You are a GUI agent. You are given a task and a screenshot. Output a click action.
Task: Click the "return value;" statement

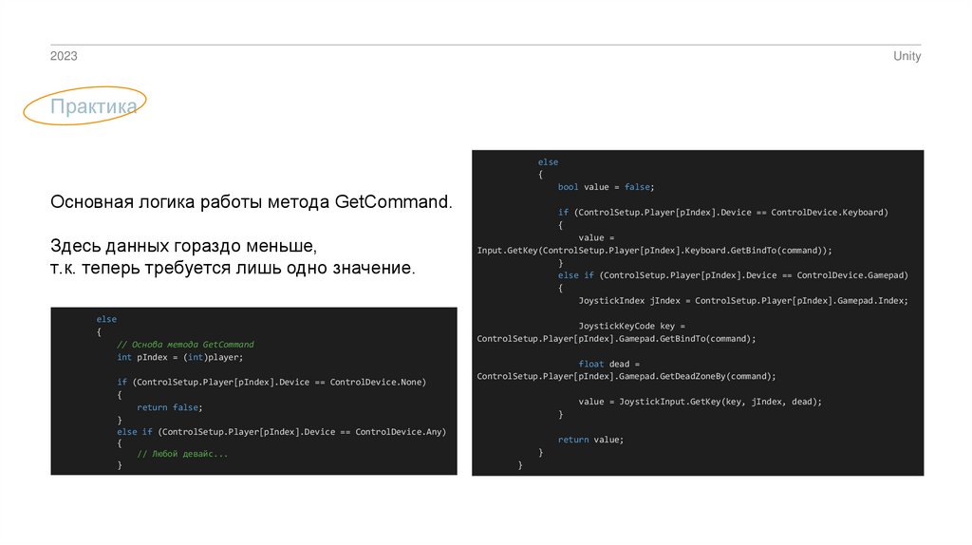click(590, 440)
